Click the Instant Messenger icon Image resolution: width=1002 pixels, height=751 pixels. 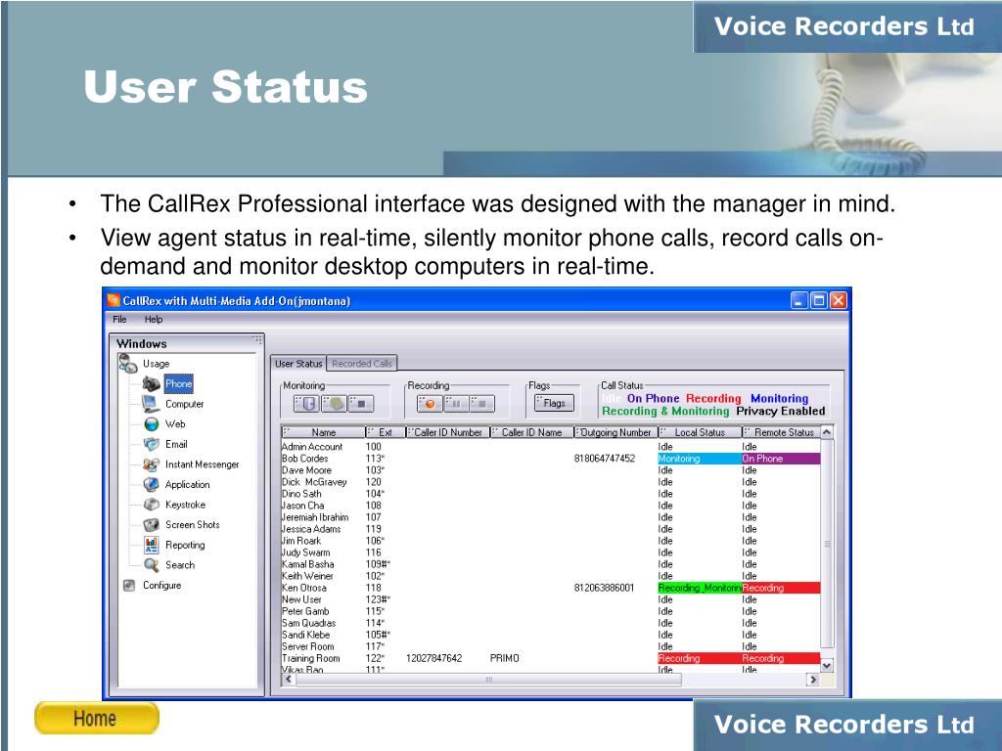(x=152, y=464)
